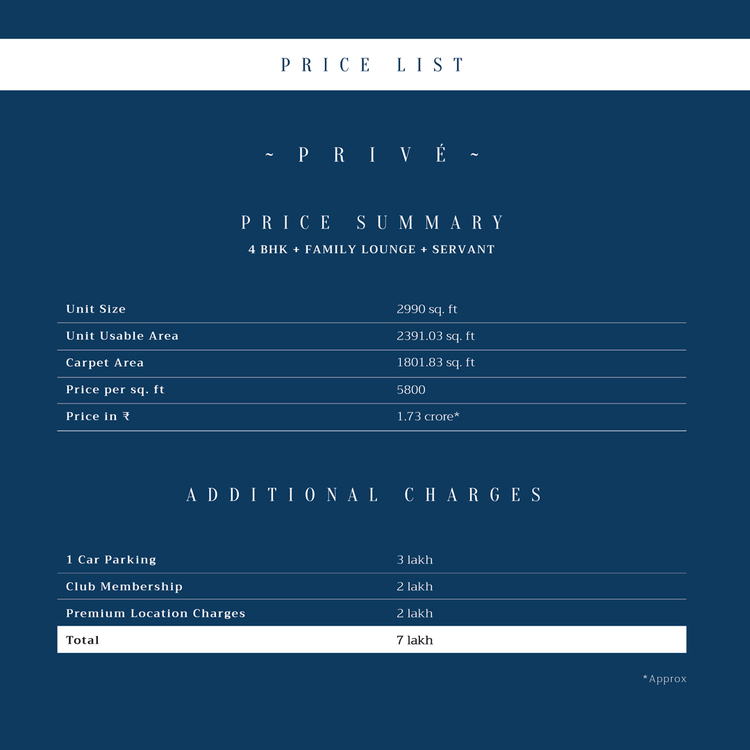The width and height of the screenshot is (750, 750).
Task: Click the Unit Size row label
Action: 96,309
